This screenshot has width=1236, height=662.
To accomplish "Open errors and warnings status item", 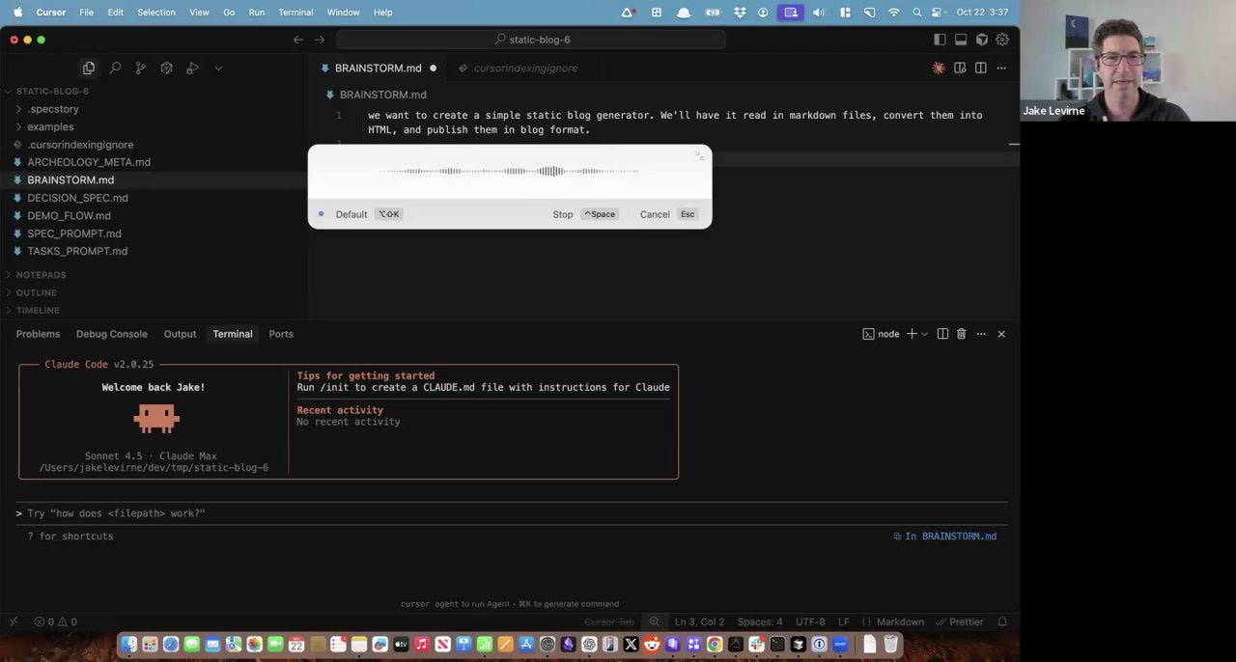I will click(55, 621).
